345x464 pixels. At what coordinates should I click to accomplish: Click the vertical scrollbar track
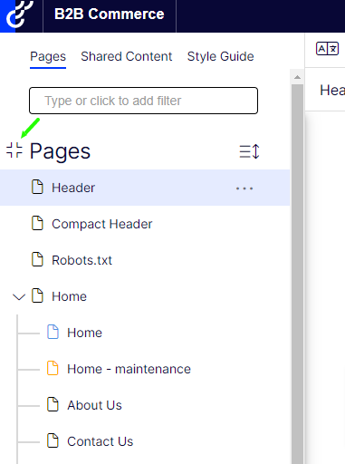[297, 272]
